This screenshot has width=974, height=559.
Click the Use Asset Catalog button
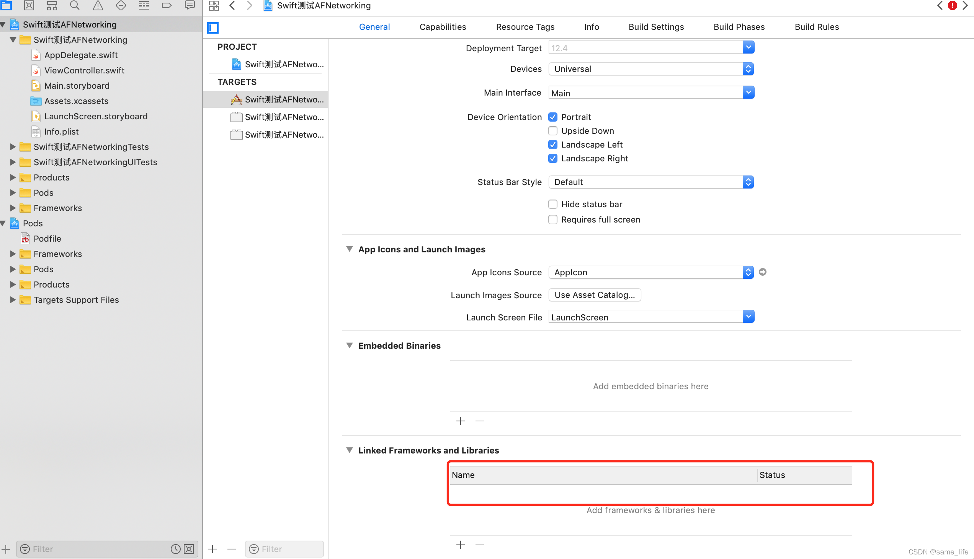(x=594, y=295)
